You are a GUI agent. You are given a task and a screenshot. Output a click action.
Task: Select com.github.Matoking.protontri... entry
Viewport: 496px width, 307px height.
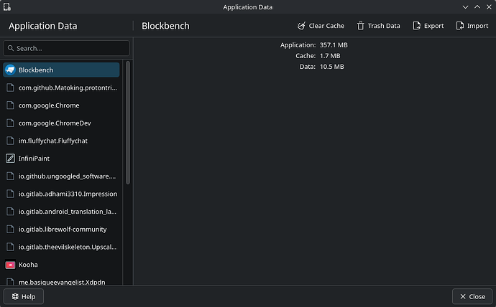click(x=61, y=88)
